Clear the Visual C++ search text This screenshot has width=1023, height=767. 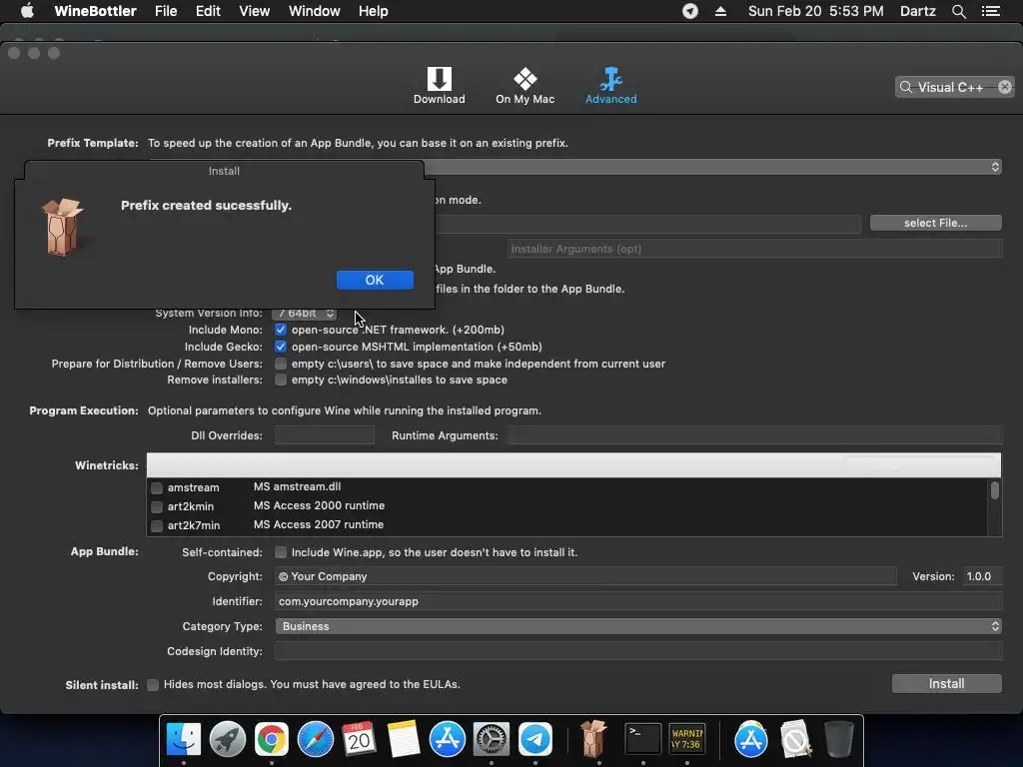click(x=1005, y=87)
